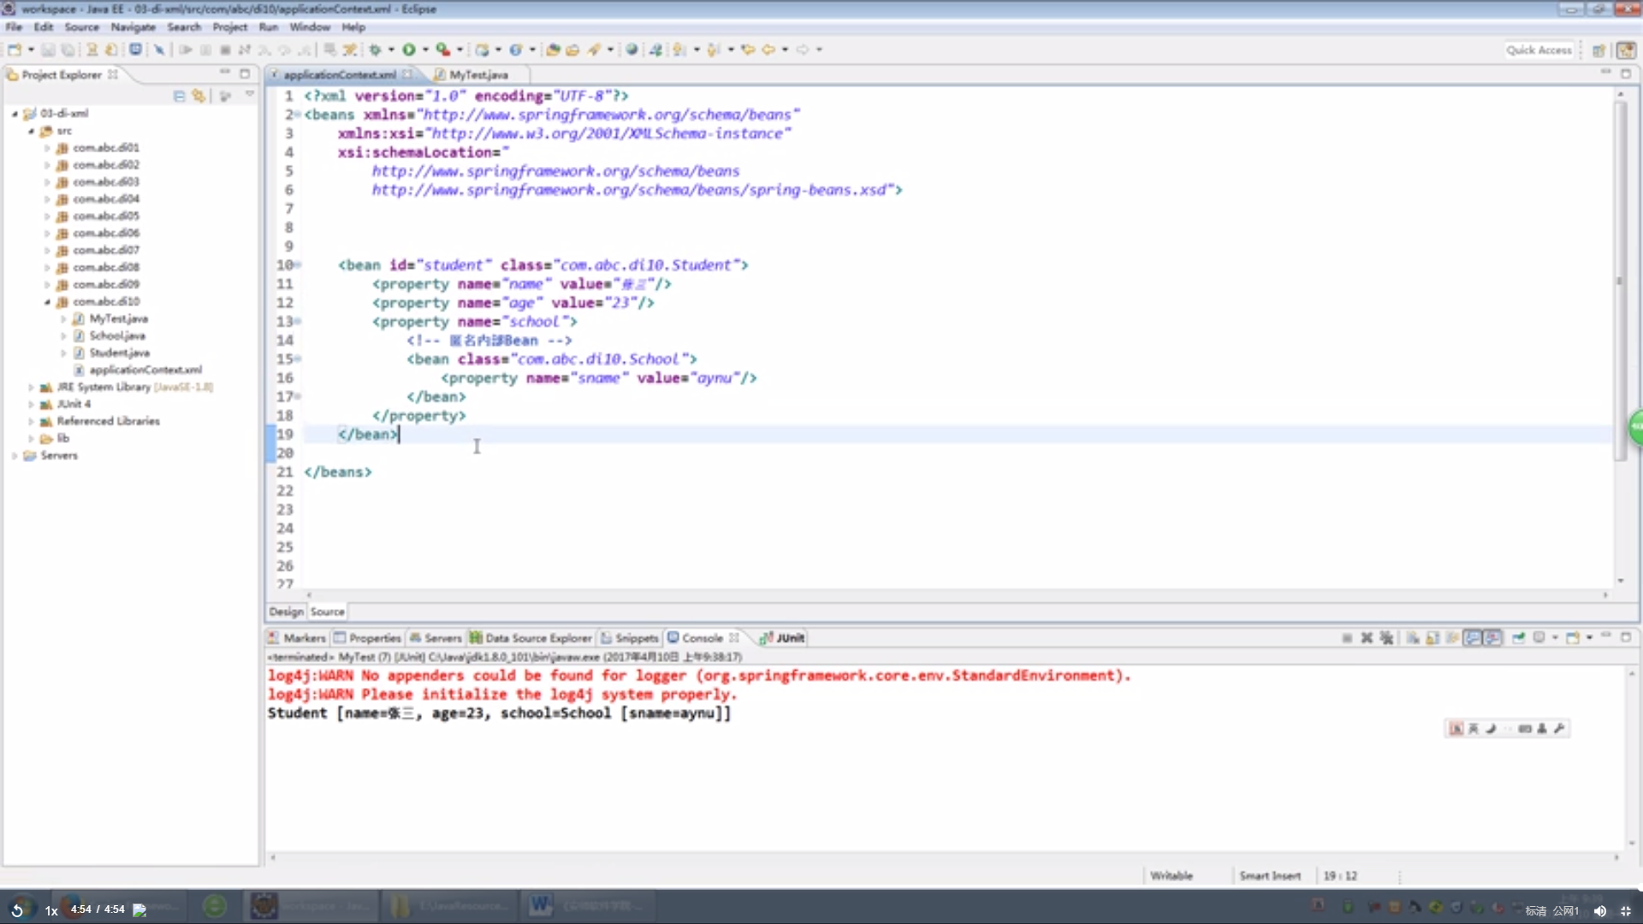Select the JUnit 4 library node
The width and height of the screenshot is (1643, 924).
tap(74, 405)
